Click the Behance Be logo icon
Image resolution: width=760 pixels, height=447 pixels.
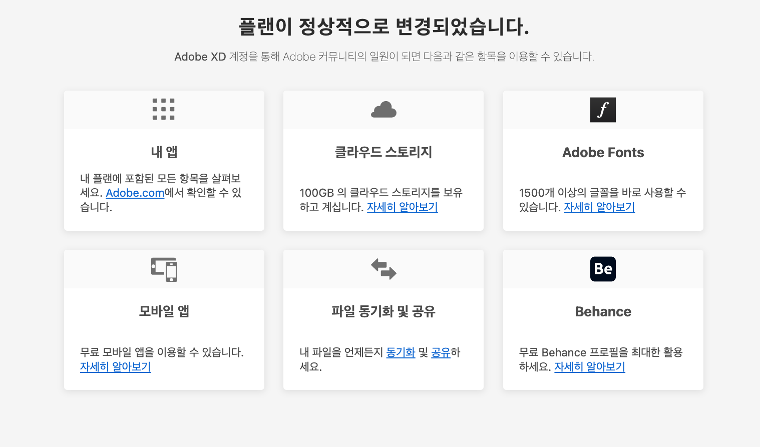(x=603, y=269)
